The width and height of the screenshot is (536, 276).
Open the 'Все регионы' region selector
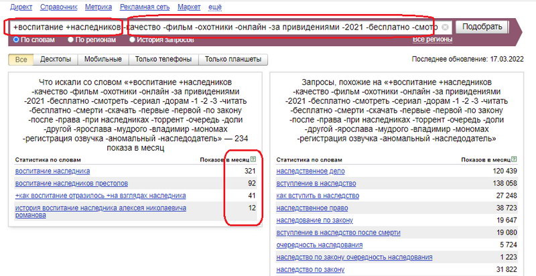[427, 40]
